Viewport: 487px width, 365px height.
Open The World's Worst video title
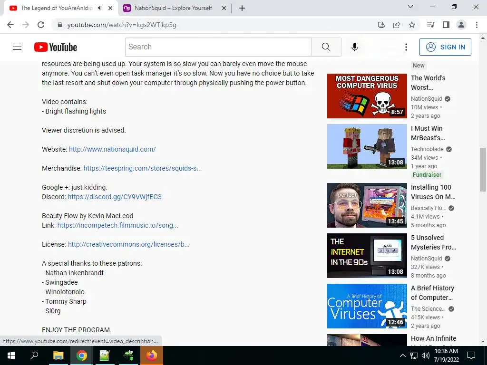pos(428,83)
